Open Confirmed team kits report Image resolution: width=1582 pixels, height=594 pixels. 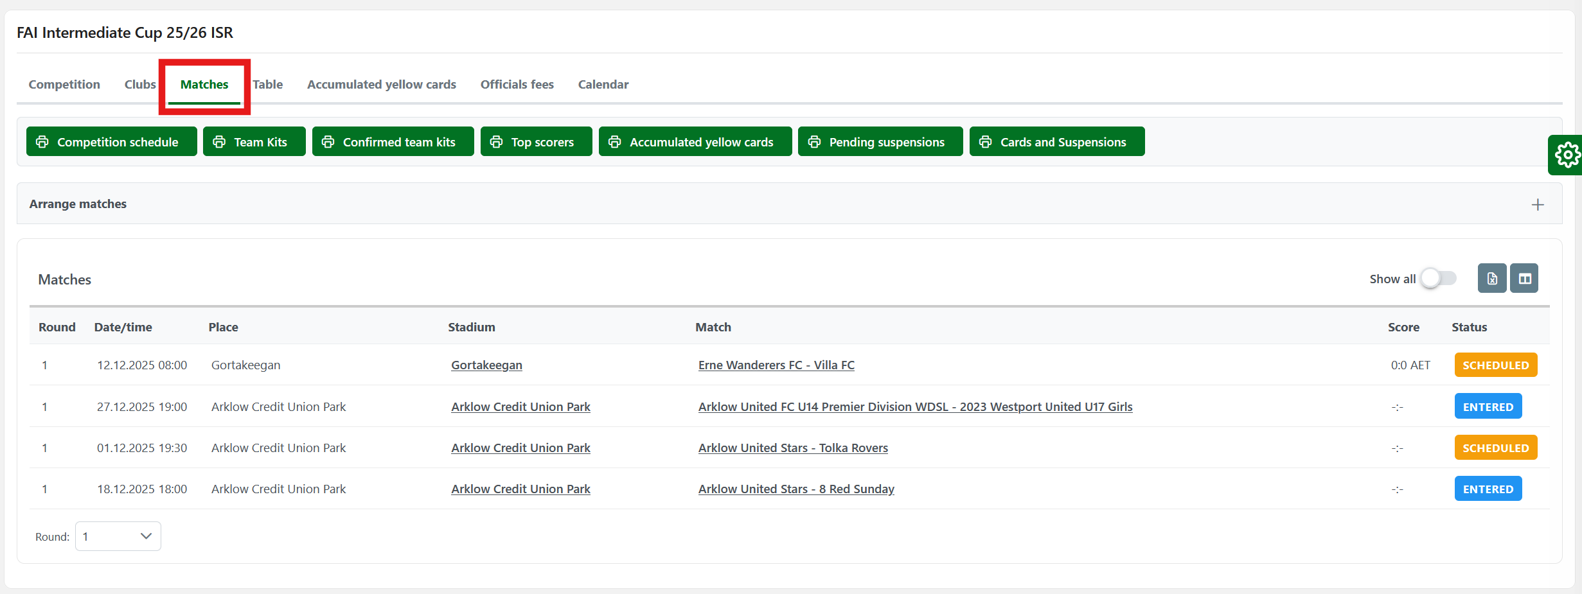click(393, 142)
